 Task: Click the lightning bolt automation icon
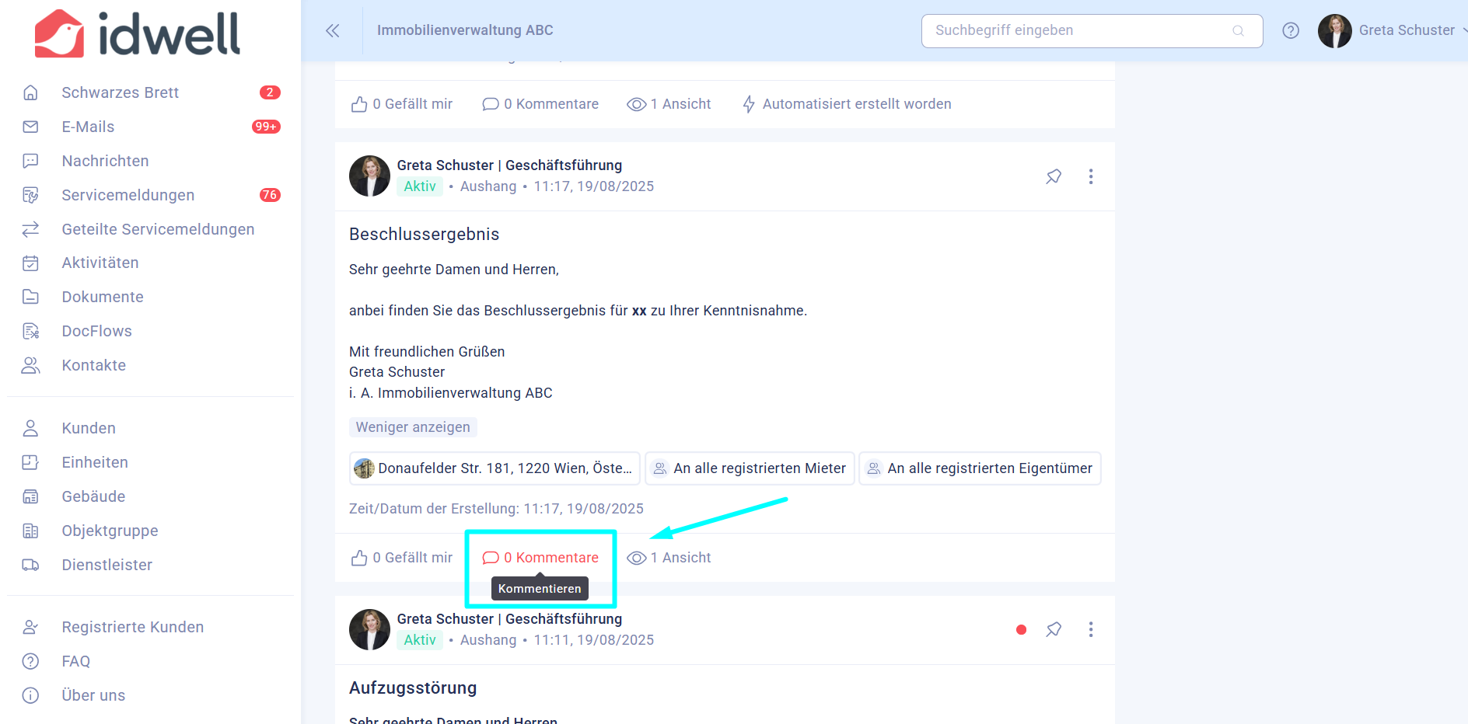[749, 104]
